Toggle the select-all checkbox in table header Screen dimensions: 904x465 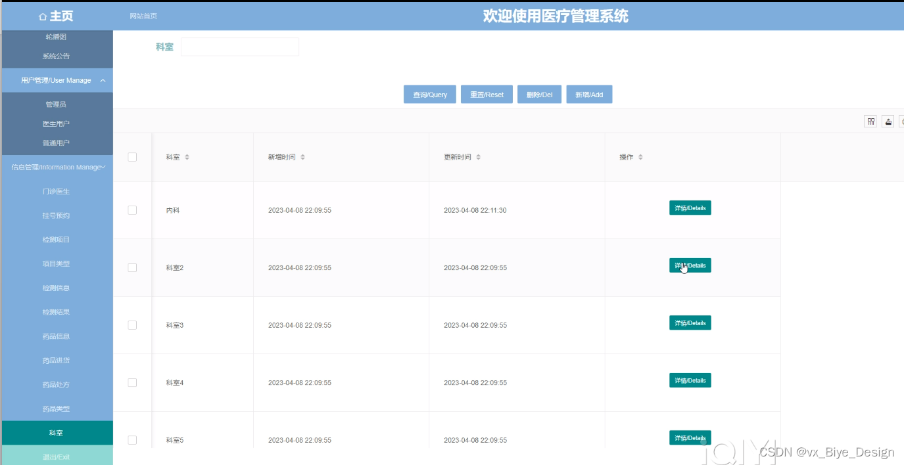point(132,157)
